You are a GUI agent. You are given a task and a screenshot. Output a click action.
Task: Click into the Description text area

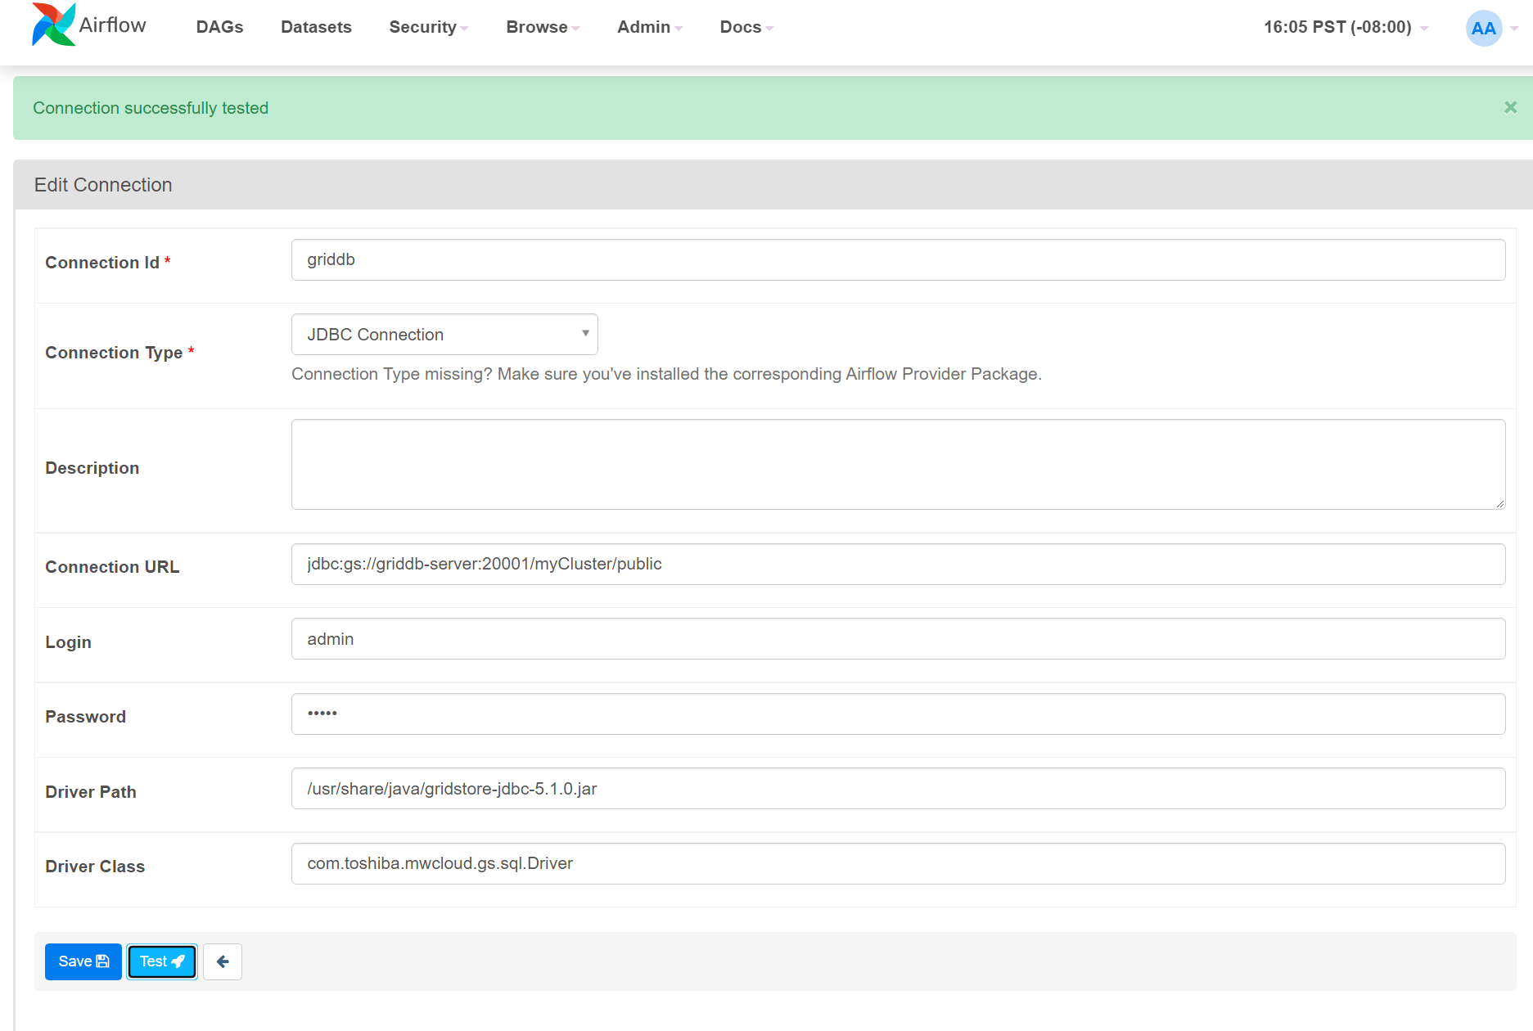[x=898, y=465]
